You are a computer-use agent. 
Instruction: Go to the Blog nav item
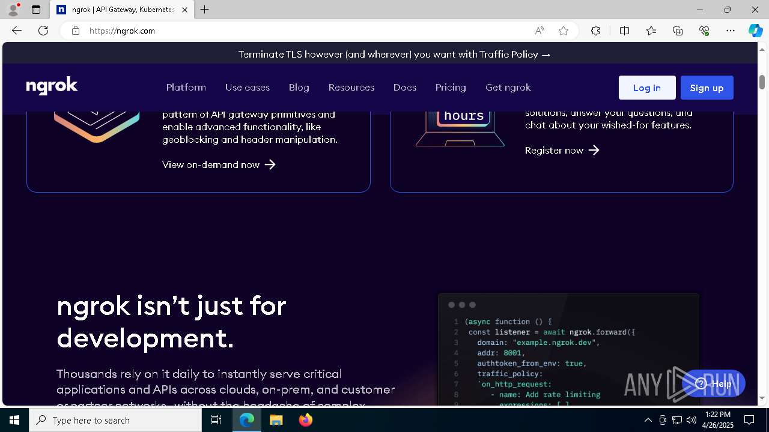tap(299, 88)
